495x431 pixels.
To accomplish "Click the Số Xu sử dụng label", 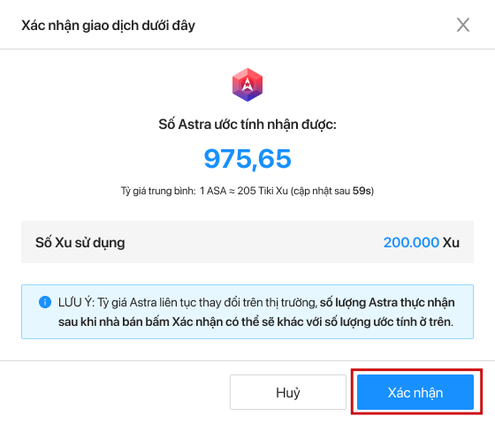I will click(x=80, y=243).
